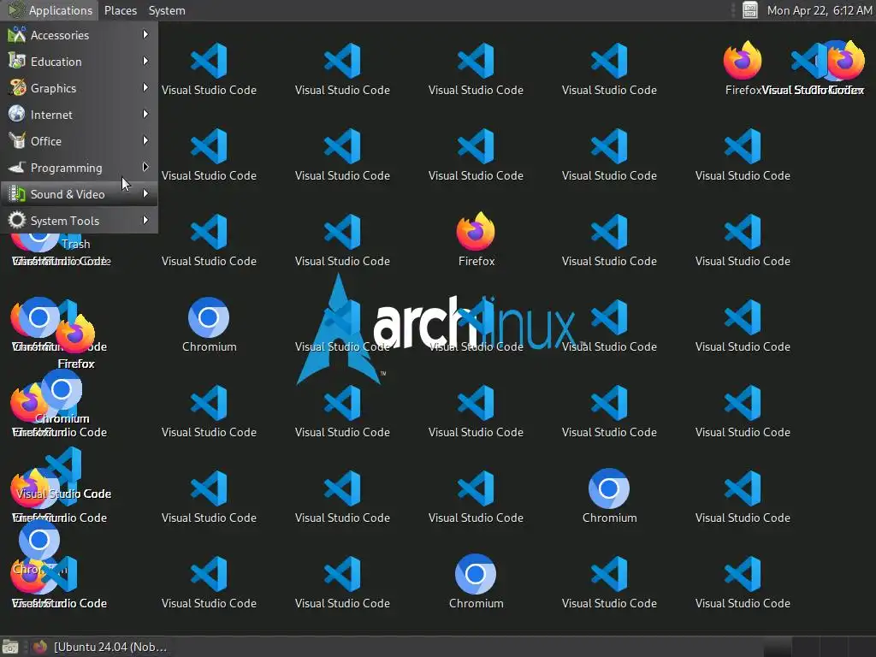The width and height of the screenshot is (876, 657).
Task: Click the show desktop icon in bottom panel
Action: tap(10, 647)
